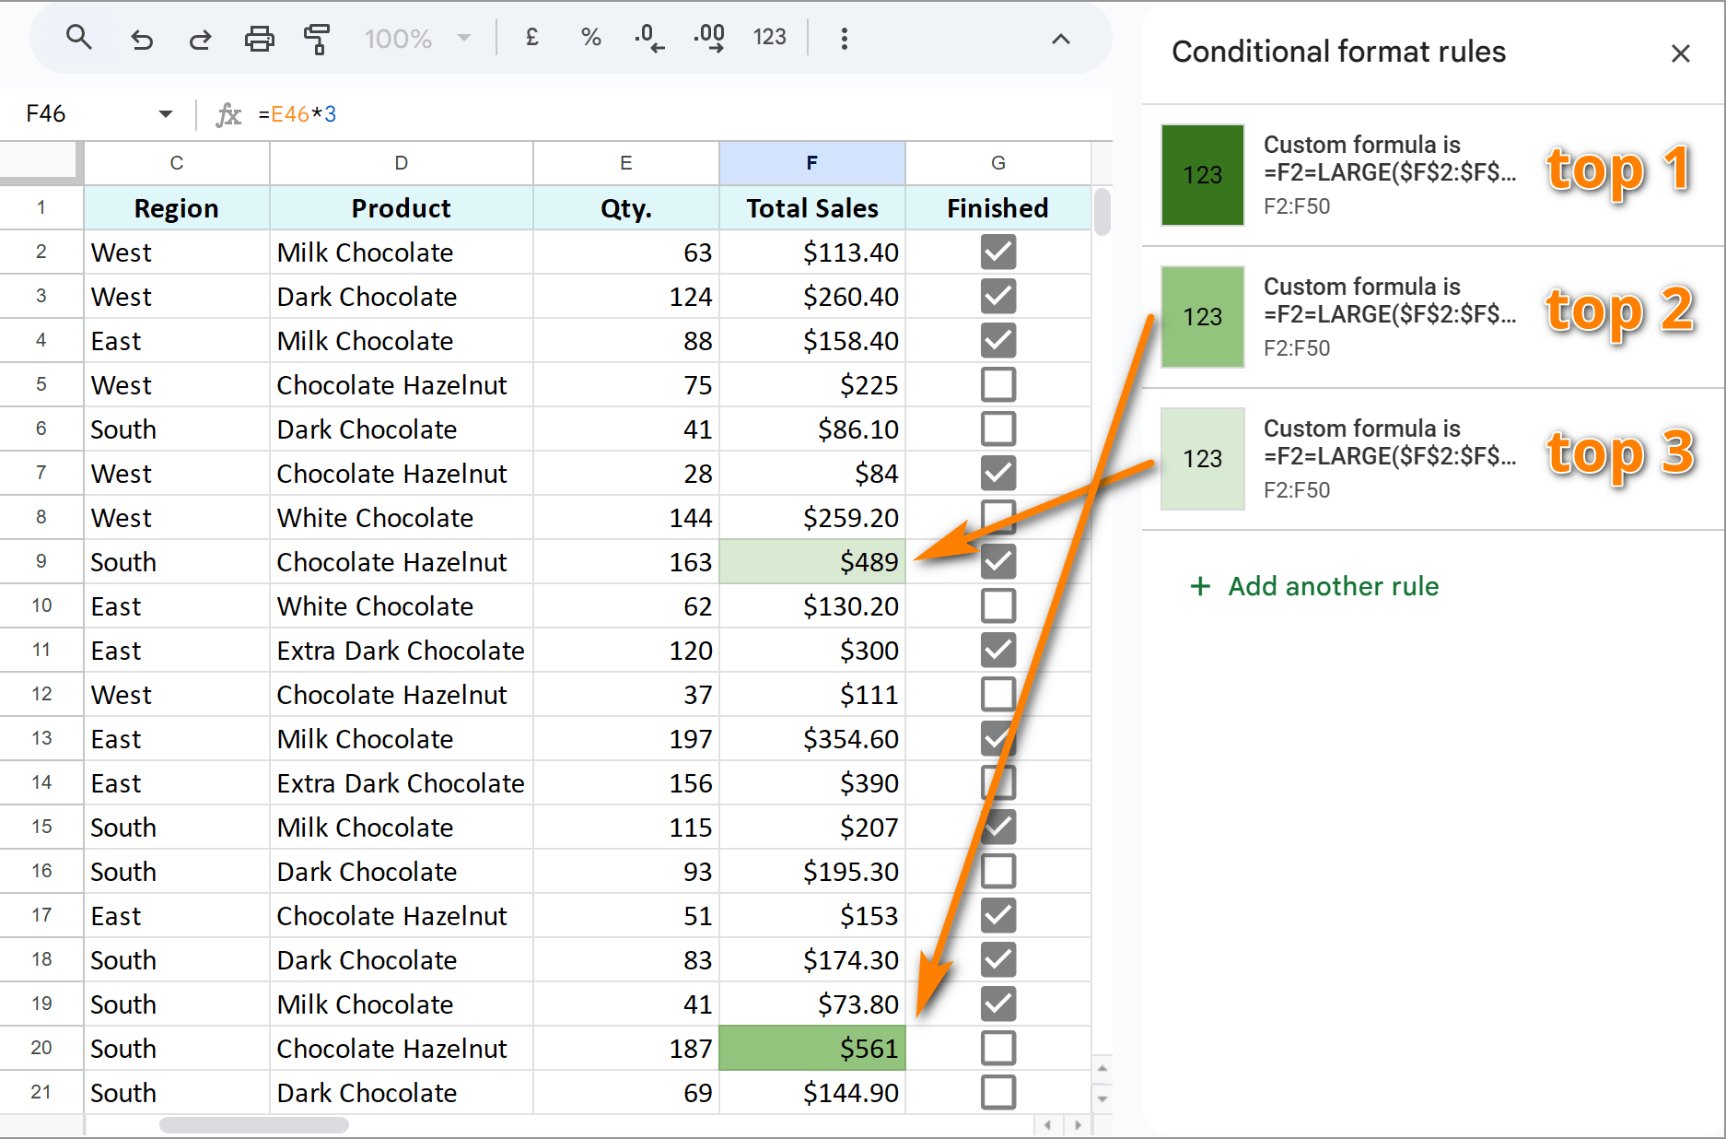Select the highlighted $489 cell

[x=812, y=561]
